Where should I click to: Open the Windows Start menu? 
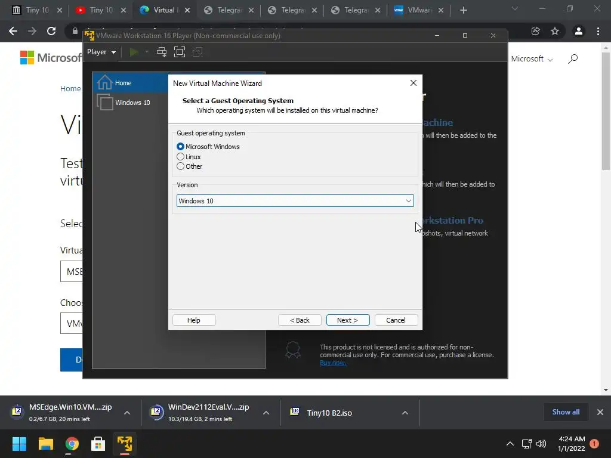click(19, 444)
